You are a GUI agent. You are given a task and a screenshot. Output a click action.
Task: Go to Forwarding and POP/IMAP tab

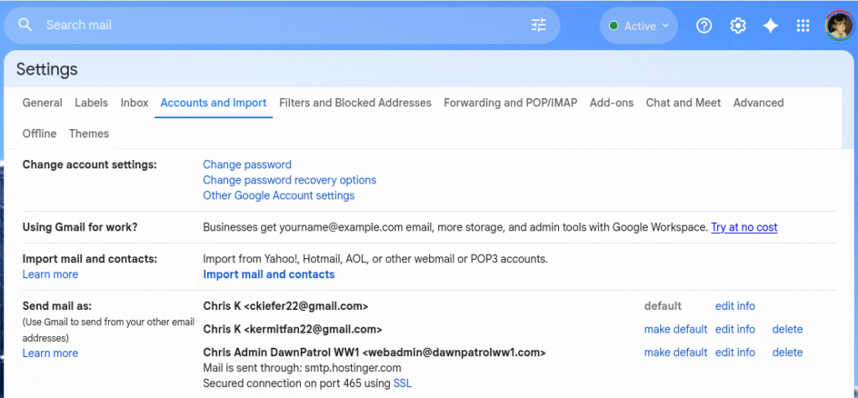[510, 103]
